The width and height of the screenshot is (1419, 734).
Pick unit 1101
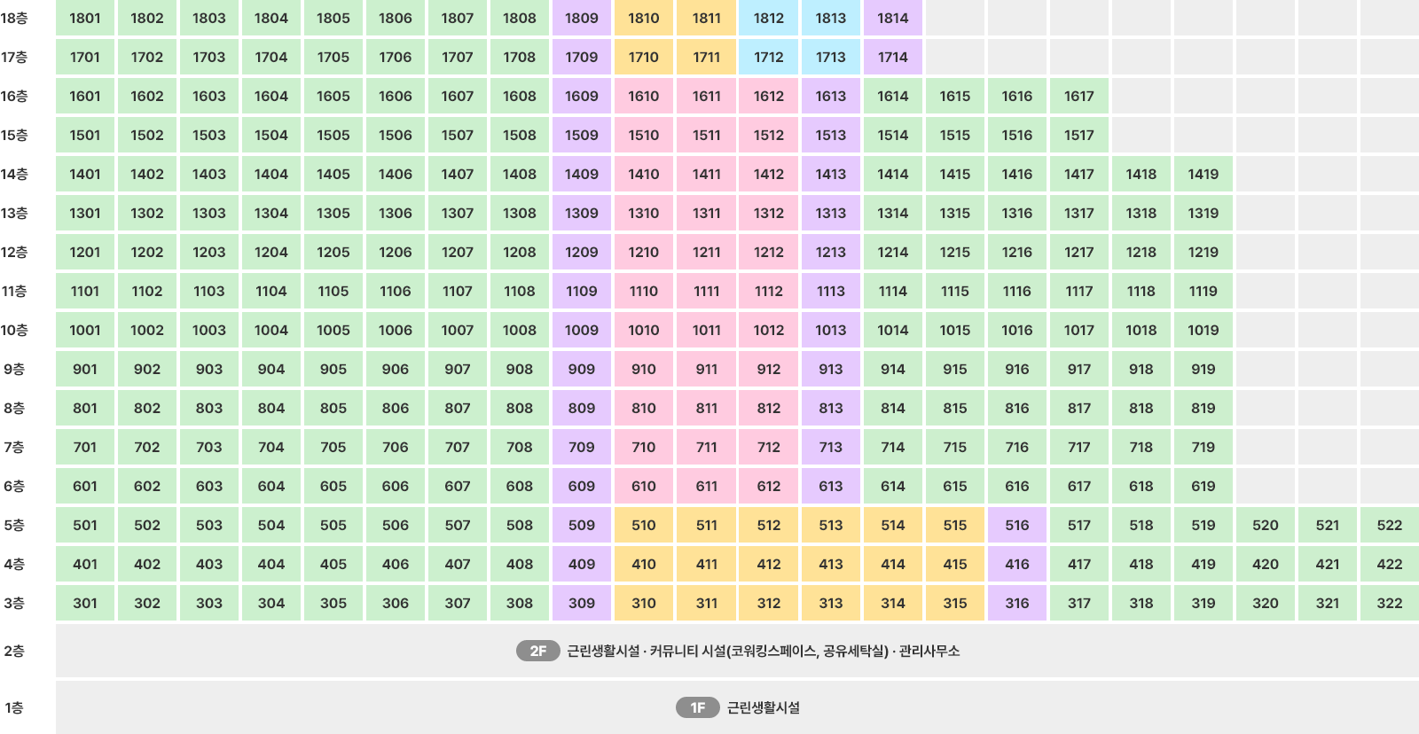tap(85, 291)
